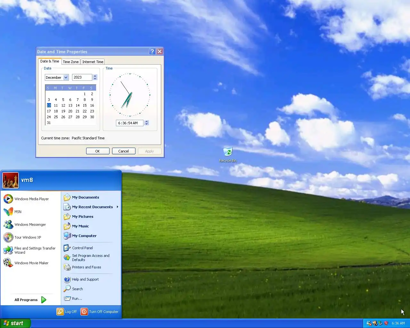The height and width of the screenshot is (328, 410).
Task: Increase the time using spinner up arrow
Action: click(x=146, y=121)
